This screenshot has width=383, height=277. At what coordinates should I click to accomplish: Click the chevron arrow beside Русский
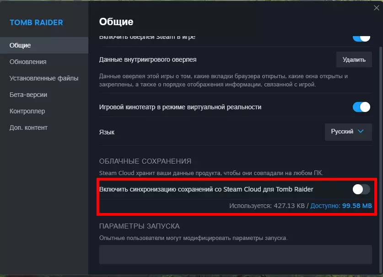[361, 132]
